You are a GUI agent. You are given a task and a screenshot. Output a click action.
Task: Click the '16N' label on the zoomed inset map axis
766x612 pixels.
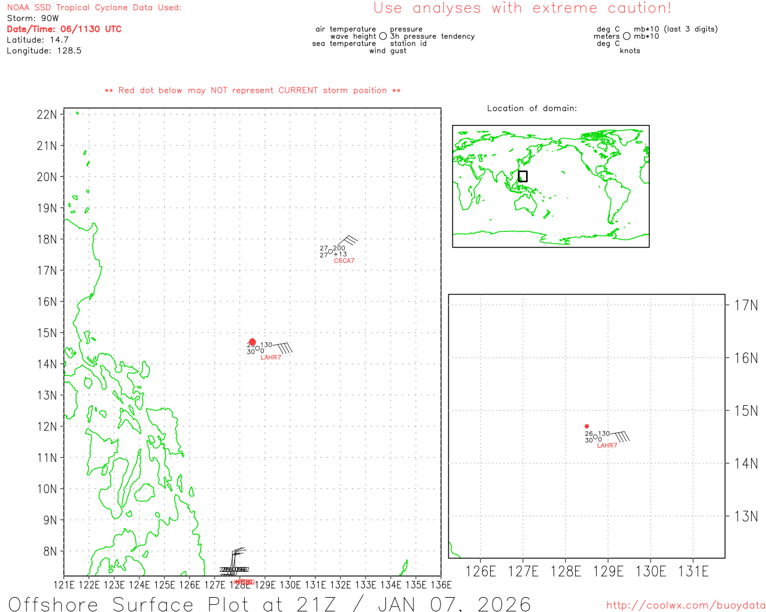click(746, 358)
